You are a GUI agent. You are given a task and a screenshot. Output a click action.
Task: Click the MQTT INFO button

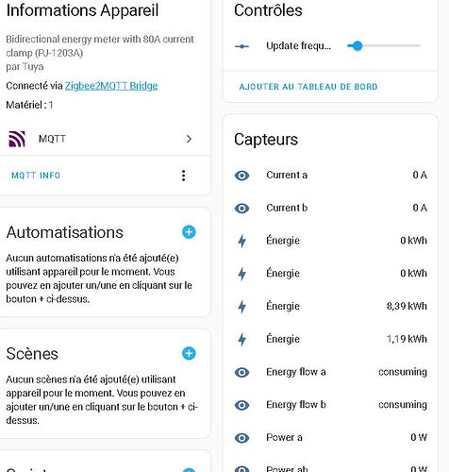(36, 176)
